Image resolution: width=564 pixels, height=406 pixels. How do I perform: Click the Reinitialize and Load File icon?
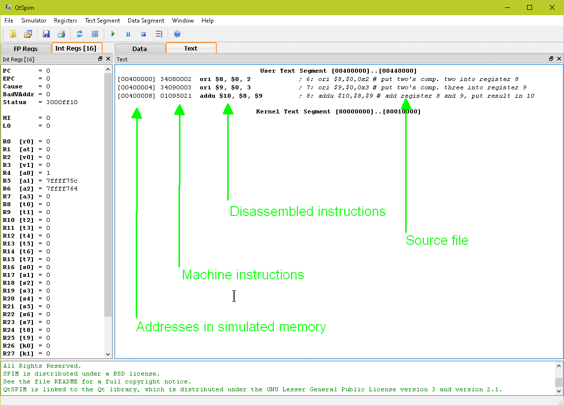coord(28,34)
